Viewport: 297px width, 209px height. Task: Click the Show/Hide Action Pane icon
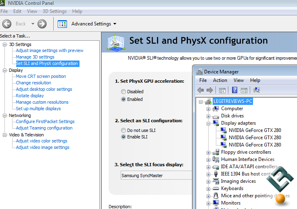[244, 90]
